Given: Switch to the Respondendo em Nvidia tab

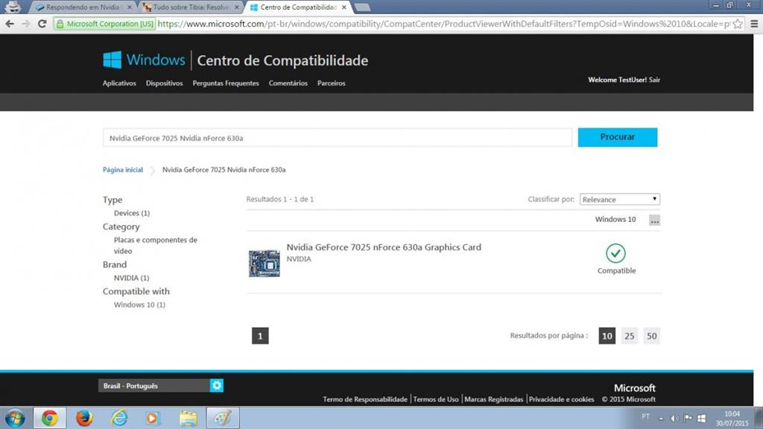Looking at the screenshot, I should click(x=83, y=7).
